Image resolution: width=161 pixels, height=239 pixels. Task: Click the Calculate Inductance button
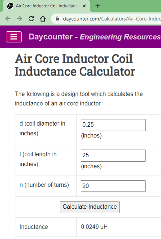click(90, 207)
